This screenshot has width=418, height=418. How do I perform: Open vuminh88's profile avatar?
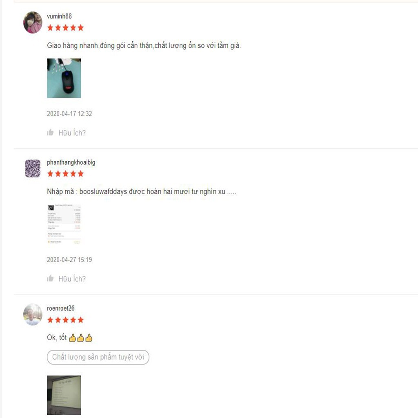pyautogui.click(x=33, y=22)
